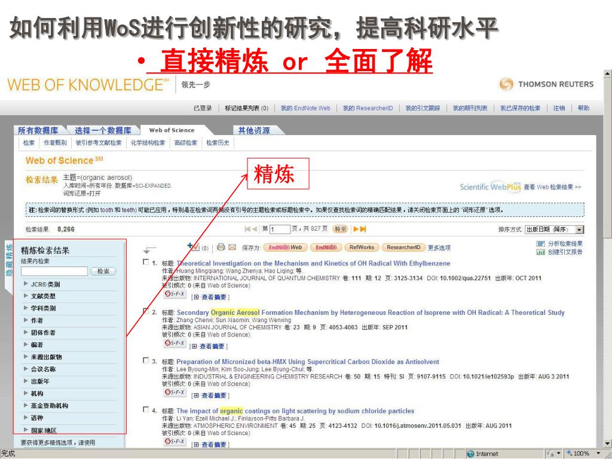
Task: Switch to 选择一个数据库 tab
Action: pyautogui.click(x=103, y=130)
